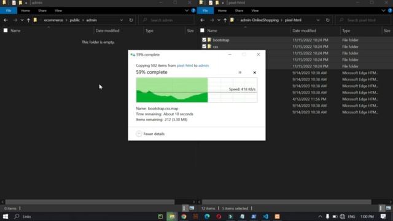Screen dimensions: 393x221
Task: Switch pixel-html window to large icons view
Action: pyautogui.click(x=389, y=208)
